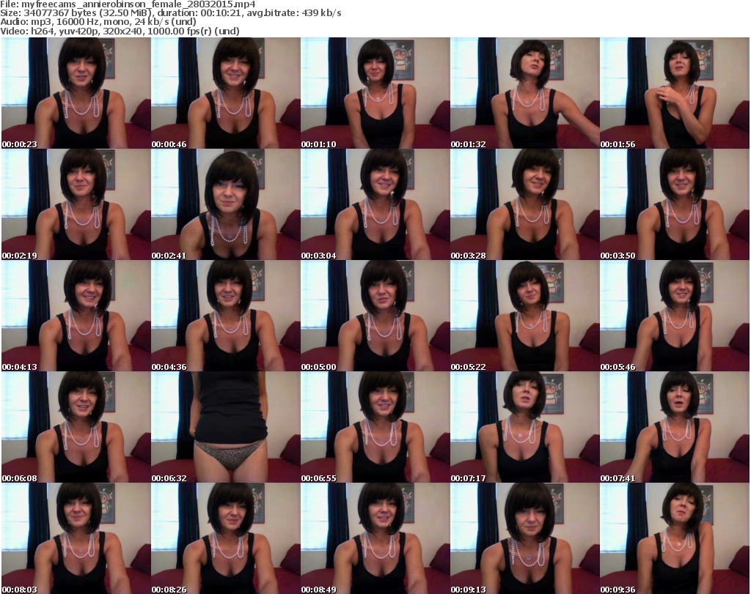751x594 pixels.
Task: Select the thumbnail stamped 00:06:08
Action: (x=76, y=427)
